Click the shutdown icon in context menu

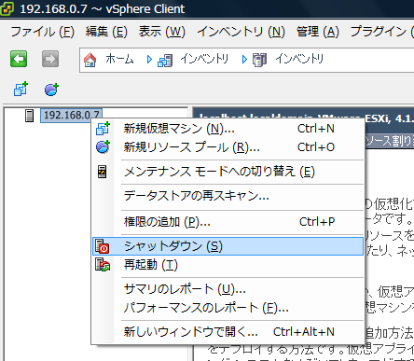[103, 246]
